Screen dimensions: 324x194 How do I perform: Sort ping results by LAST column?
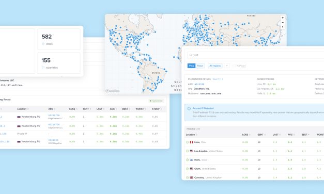(x=276, y=135)
